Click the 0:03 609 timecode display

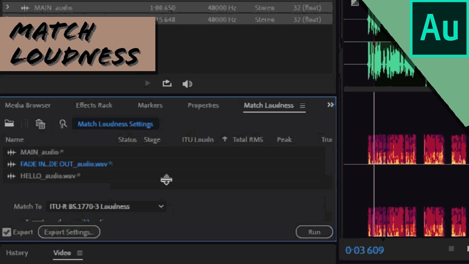(365, 250)
